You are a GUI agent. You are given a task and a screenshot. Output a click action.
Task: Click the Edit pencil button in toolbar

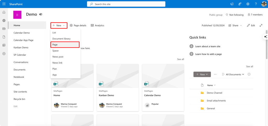coord(251,25)
